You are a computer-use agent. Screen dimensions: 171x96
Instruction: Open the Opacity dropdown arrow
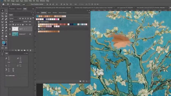tap(33, 22)
